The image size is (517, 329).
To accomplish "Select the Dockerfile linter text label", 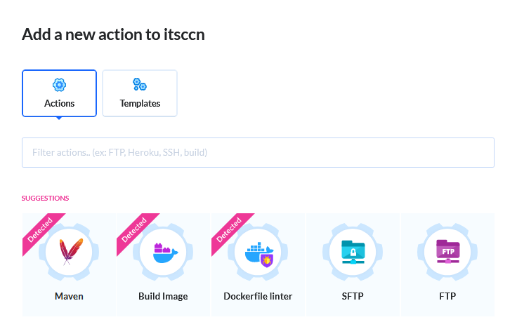I will coord(258,296).
